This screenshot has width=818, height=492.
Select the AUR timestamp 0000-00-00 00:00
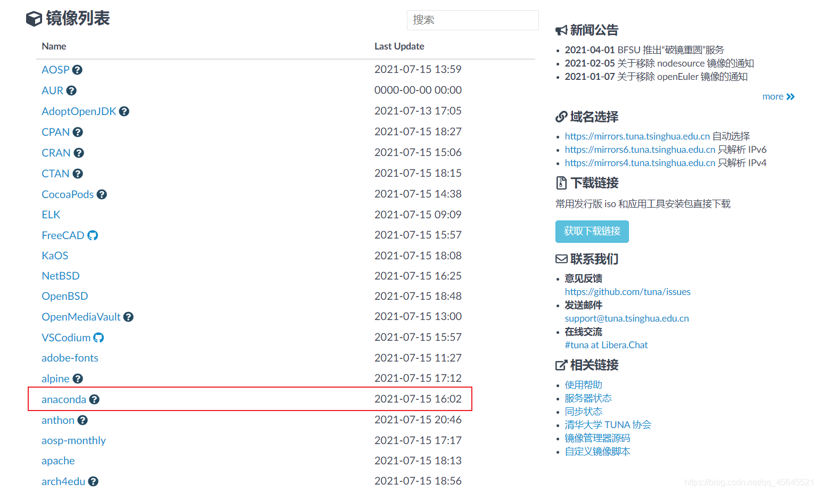[x=418, y=90]
